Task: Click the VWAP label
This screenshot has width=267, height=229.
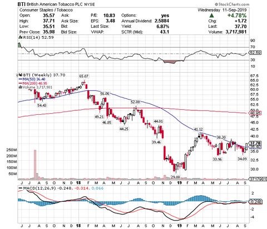Action: click(x=97, y=32)
